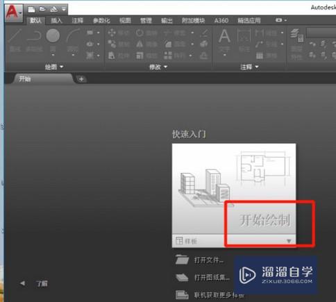Select the Rotate tool
The image size is (336, 302).
(146, 33)
